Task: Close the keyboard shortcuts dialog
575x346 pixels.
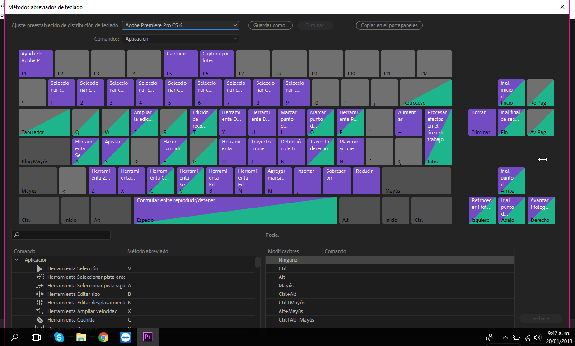Action: (562, 7)
